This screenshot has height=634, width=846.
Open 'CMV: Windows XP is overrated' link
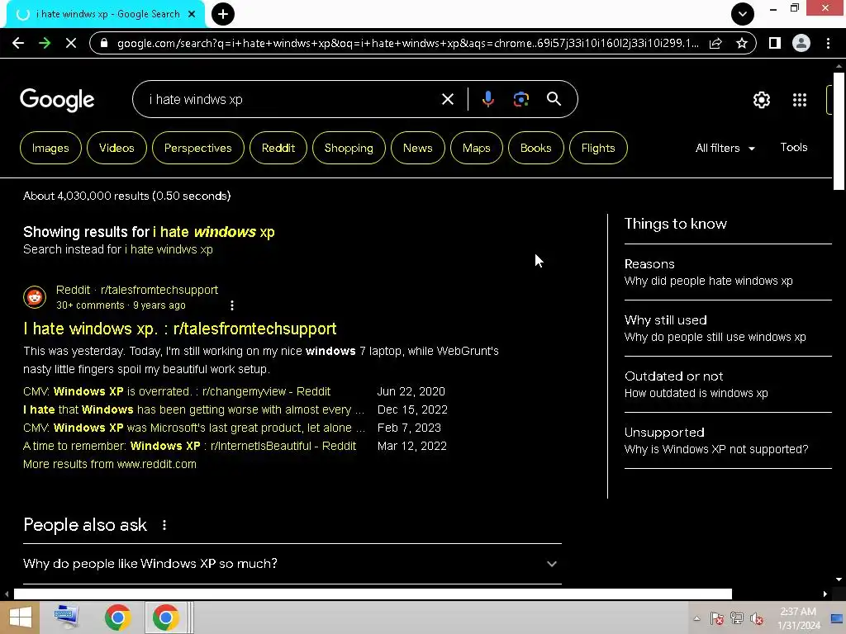pos(177,391)
